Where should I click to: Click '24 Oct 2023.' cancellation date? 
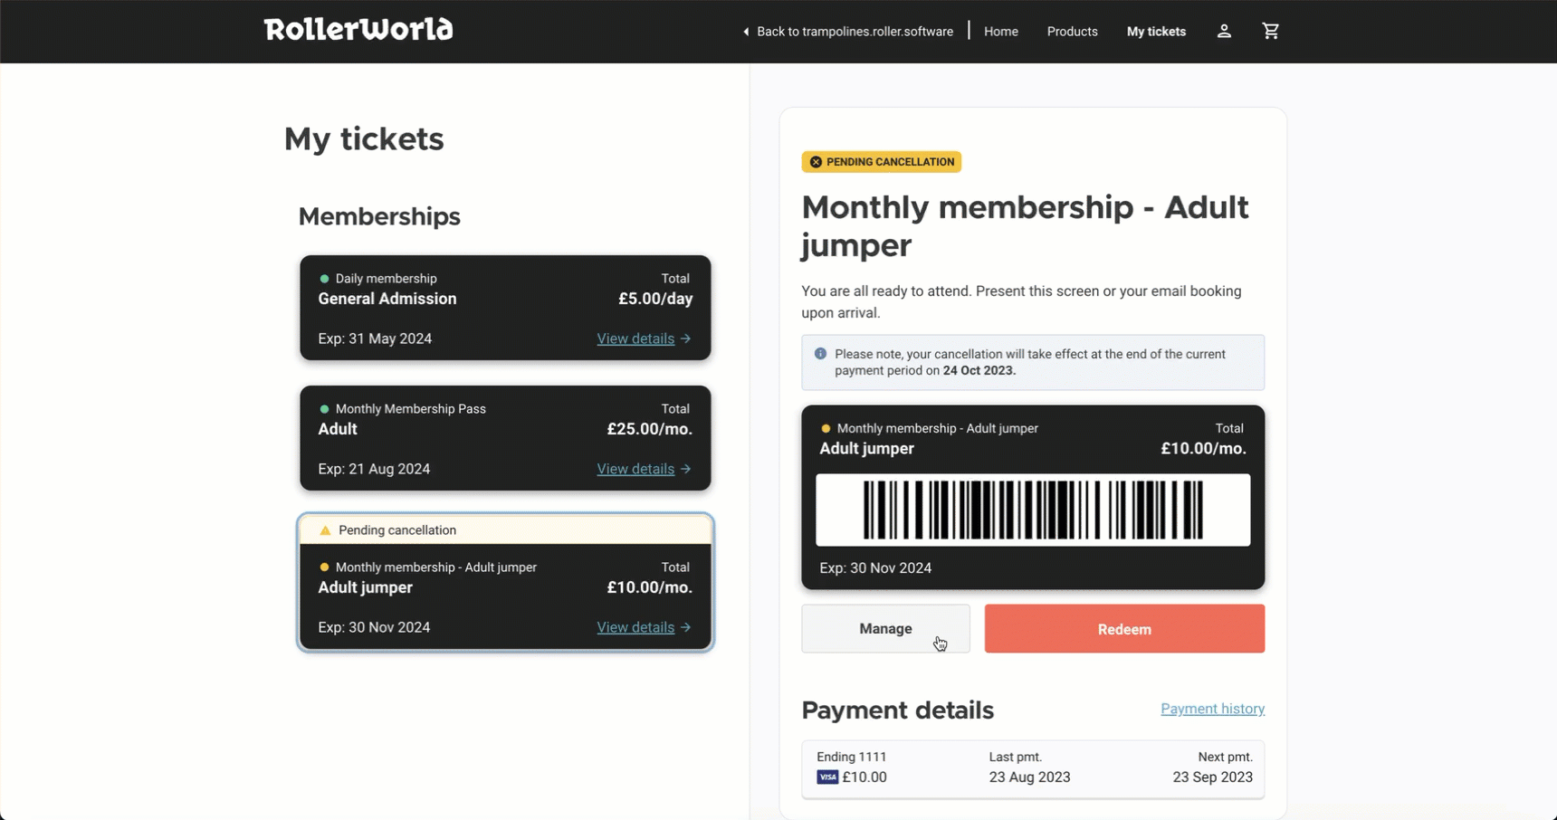click(x=979, y=370)
